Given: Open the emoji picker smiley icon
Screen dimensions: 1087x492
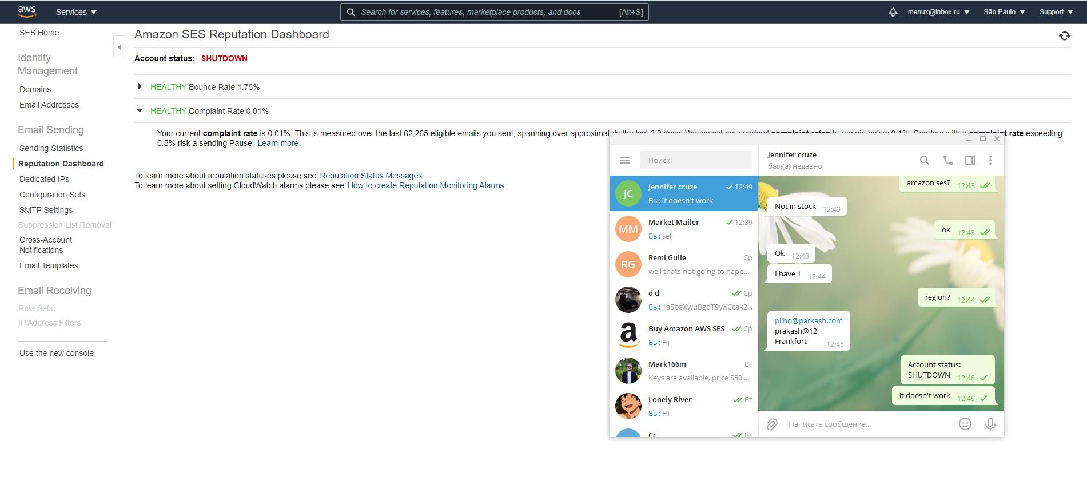Looking at the screenshot, I should click(965, 424).
